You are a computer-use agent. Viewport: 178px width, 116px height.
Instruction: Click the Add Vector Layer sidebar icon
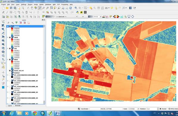3,22
